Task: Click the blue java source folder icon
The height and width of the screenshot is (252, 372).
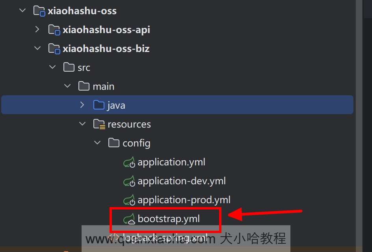Action: coord(99,105)
